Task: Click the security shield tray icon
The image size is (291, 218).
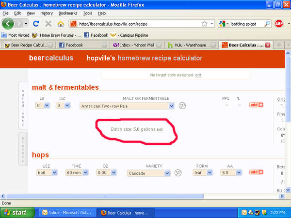Action: coord(264,213)
